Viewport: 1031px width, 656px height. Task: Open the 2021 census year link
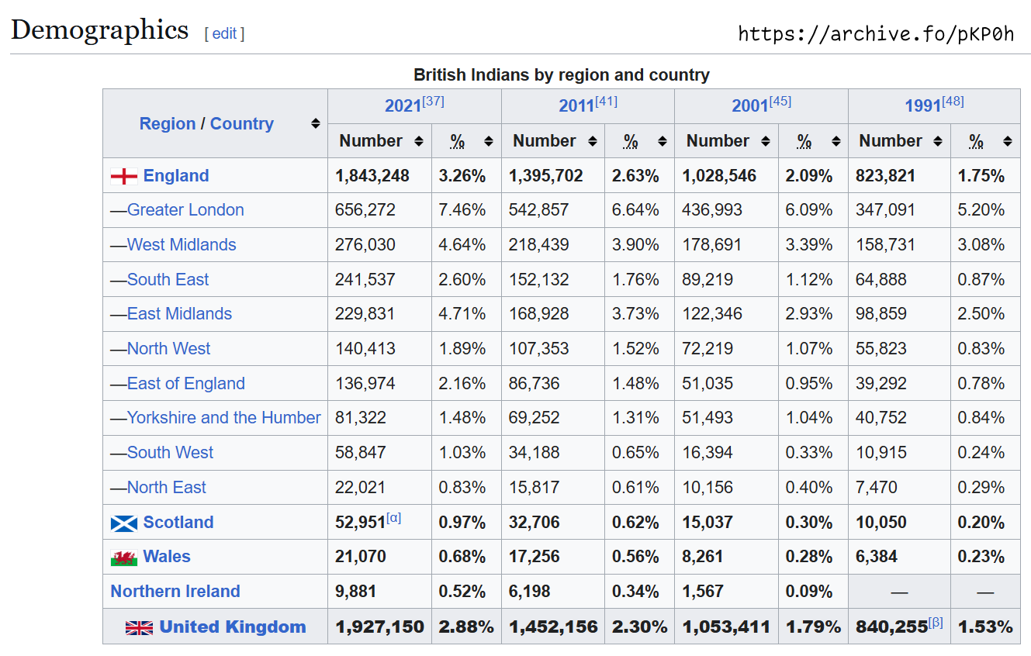click(x=403, y=105)
